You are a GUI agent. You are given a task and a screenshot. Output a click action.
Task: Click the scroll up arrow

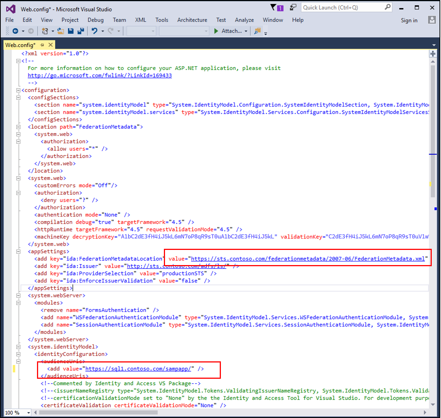(x=433, y=61)
